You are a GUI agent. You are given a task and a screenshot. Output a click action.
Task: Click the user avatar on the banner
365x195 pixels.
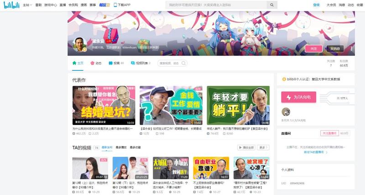pos(80,45)
